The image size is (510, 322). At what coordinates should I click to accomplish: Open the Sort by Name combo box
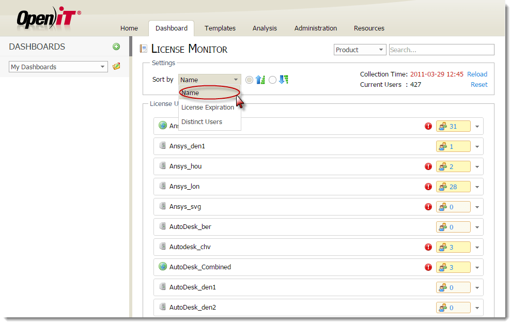[209, 80]
